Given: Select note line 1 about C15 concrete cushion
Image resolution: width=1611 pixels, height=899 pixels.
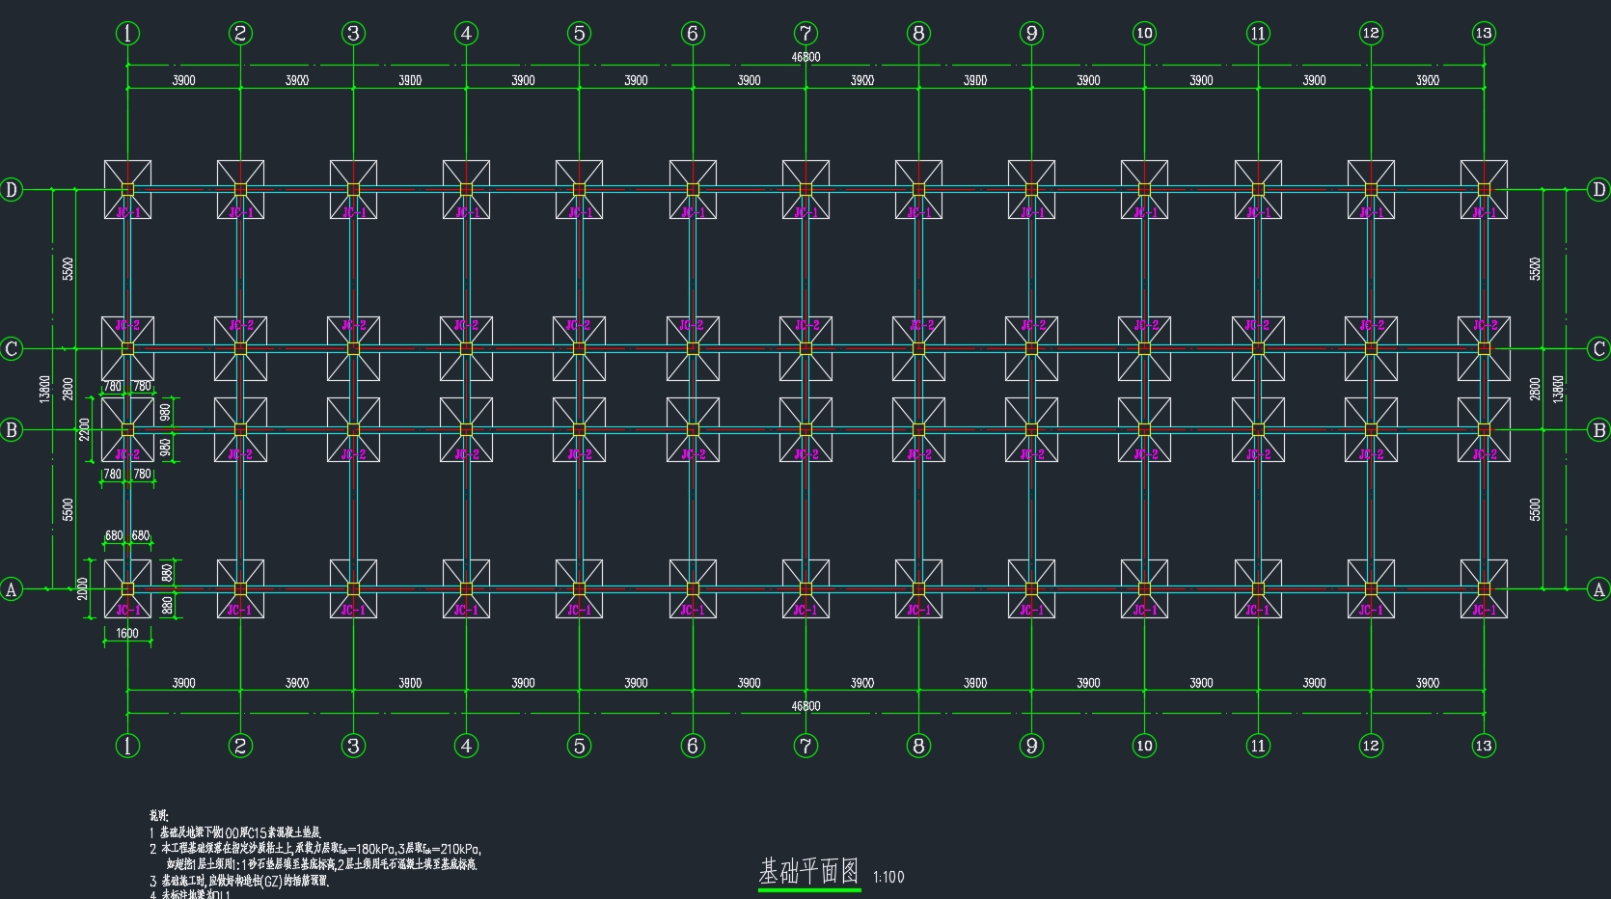Looking at the screenshot, I should point(235,831).
